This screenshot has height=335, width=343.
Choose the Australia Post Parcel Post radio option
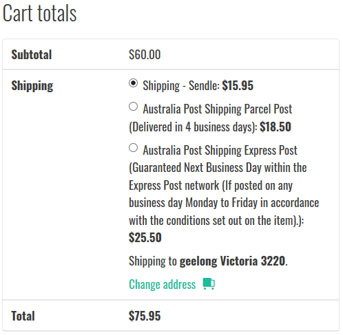click(x=133, y=107)
